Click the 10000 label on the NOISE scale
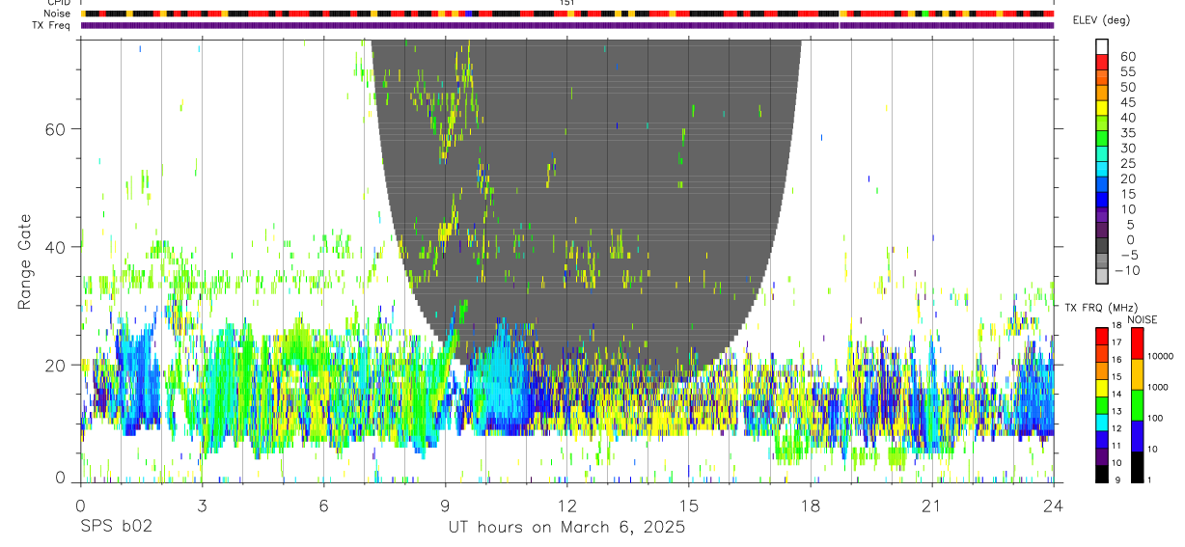This screenshot has height=547, width=1185. click(1162, 356)
